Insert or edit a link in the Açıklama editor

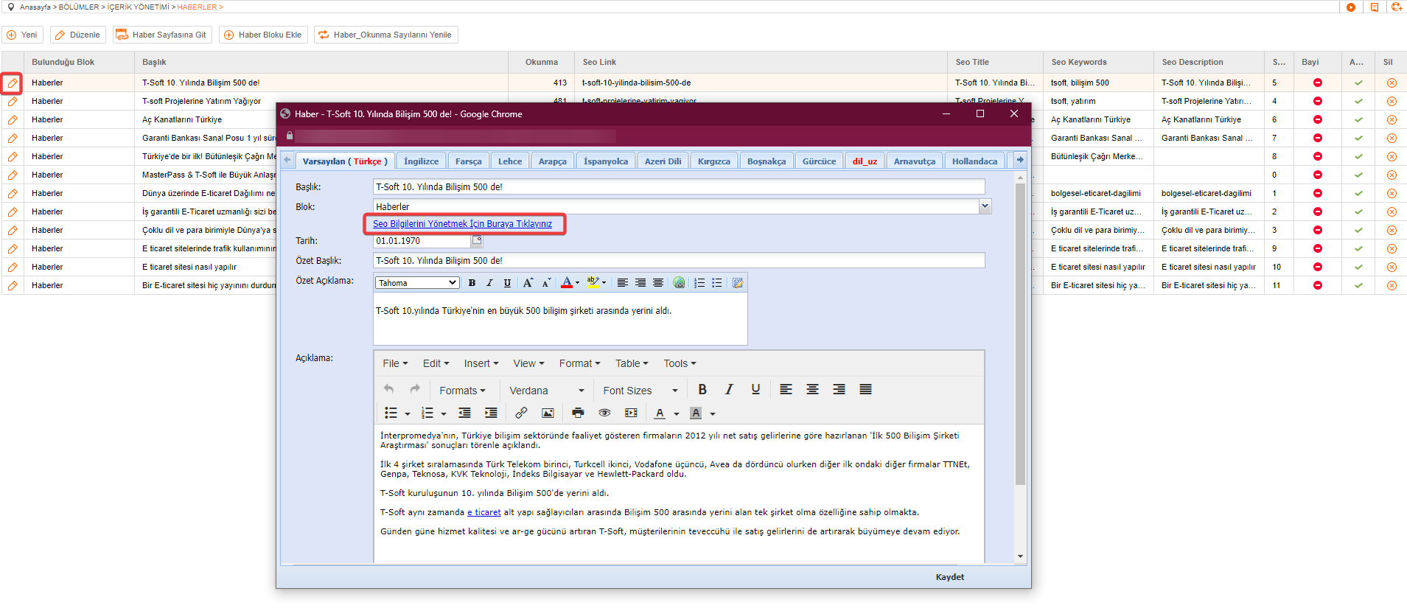click(521, 413)
